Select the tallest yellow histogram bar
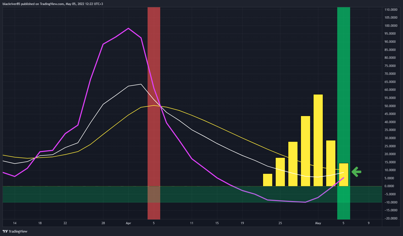Screen dimensions: 403x236 pyautogui.click(x=318, y=140)
